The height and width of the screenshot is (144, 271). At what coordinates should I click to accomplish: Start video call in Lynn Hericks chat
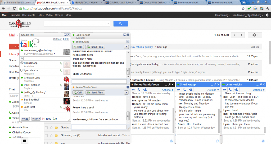[224, 90]
